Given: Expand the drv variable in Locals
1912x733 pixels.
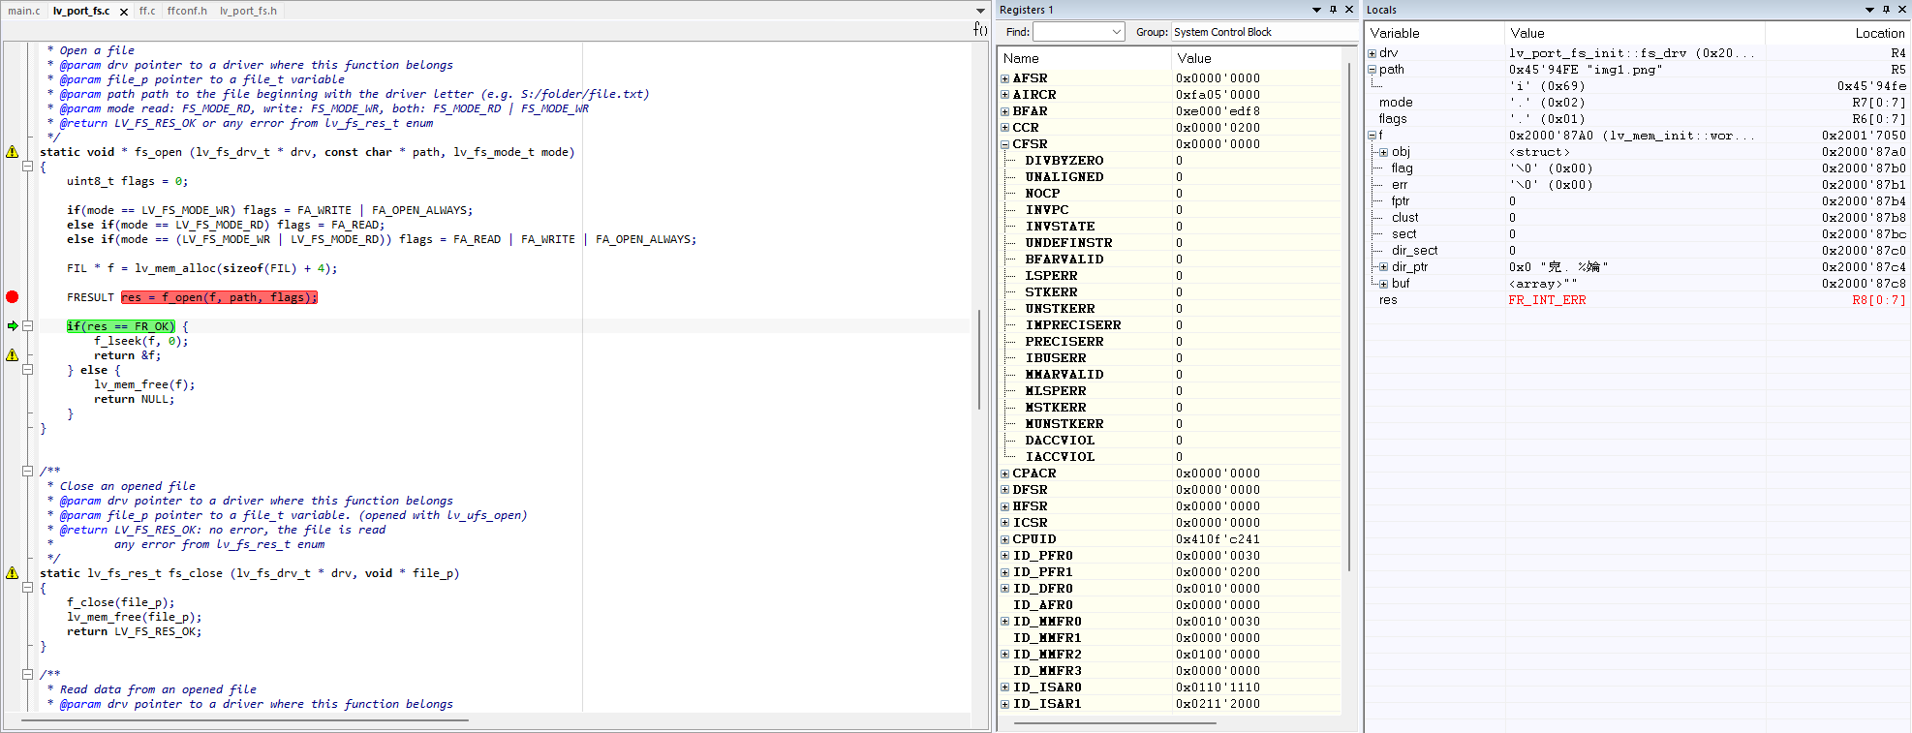Looking at the screenshot, I should pos(1372,53).
